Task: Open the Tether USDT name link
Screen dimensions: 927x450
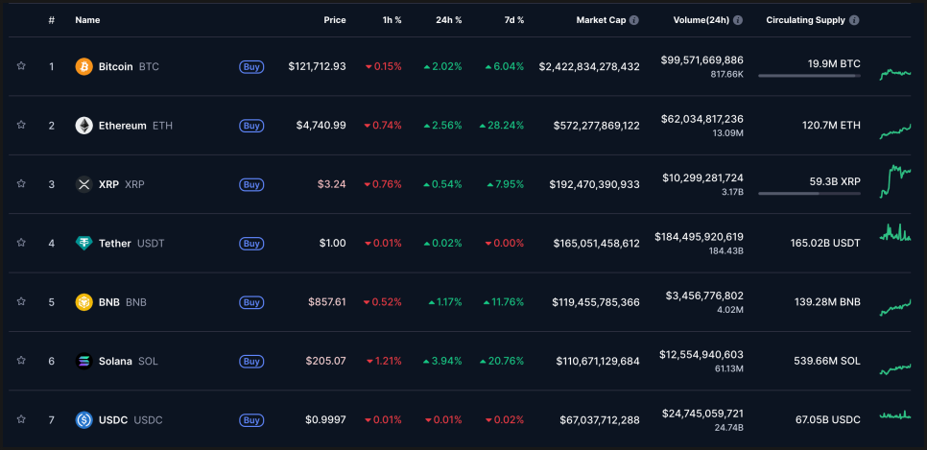Action: coord(131,243)
